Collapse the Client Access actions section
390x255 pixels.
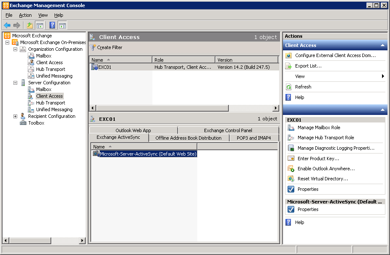point(382,45)
